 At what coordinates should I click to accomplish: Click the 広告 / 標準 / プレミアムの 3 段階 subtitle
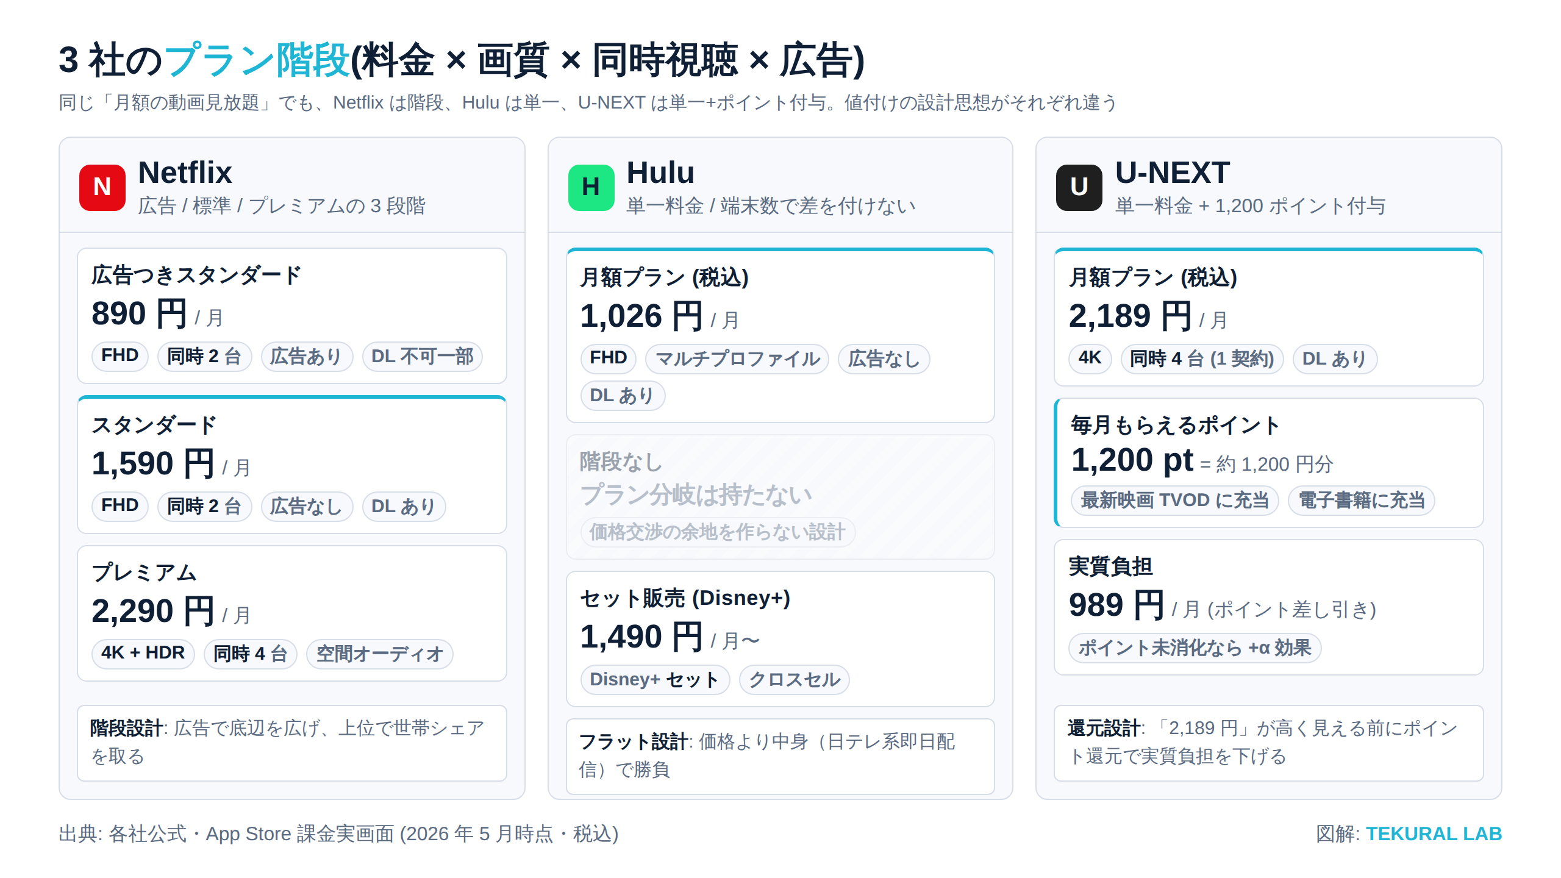pos(282,205)
